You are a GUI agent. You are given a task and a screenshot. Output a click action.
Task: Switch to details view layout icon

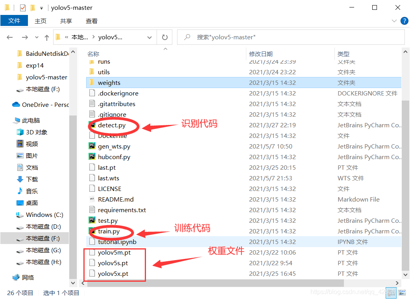(x=392, y=293)
